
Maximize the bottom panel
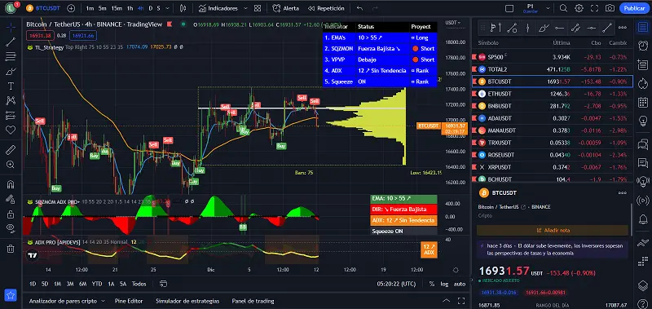pos(461,301)
